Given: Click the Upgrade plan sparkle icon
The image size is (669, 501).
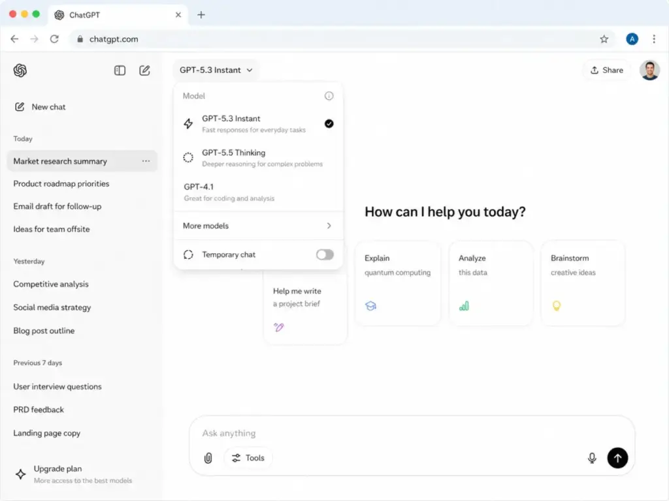Looking at the screenshot, I should [20, 474].
